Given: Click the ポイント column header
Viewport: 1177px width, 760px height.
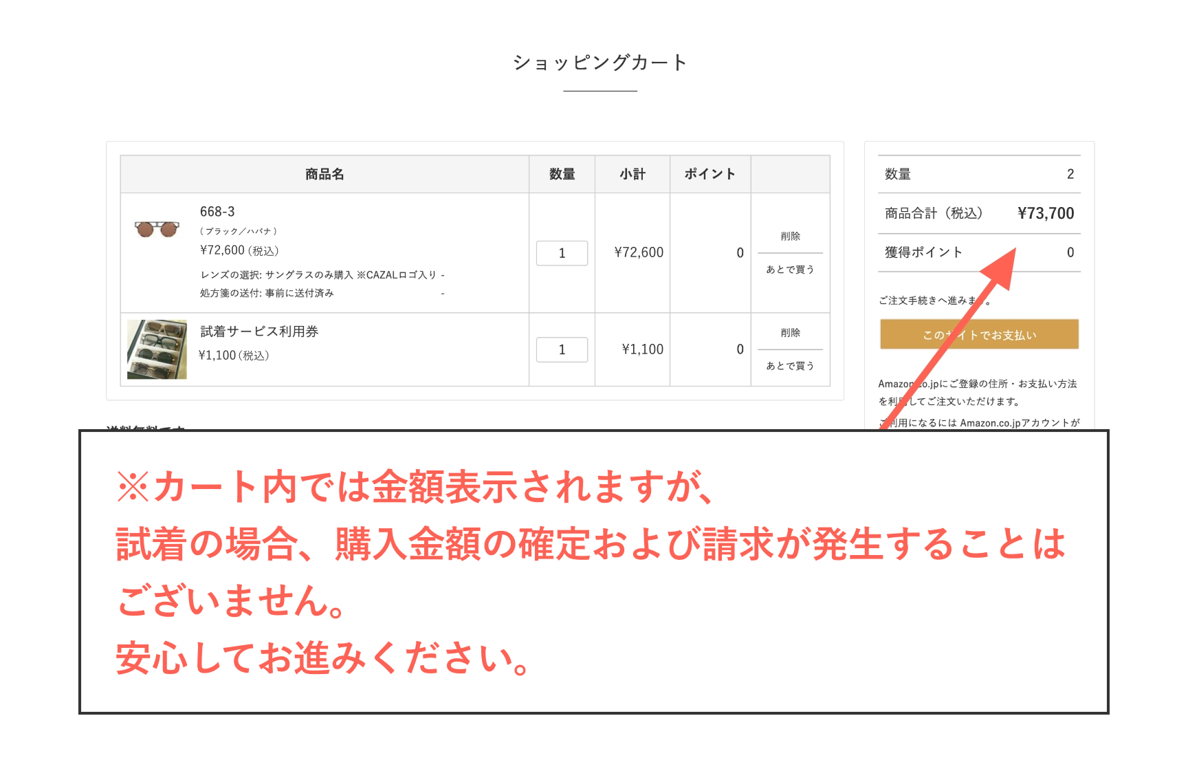Looking at the screenshot, I should point(709,174).
